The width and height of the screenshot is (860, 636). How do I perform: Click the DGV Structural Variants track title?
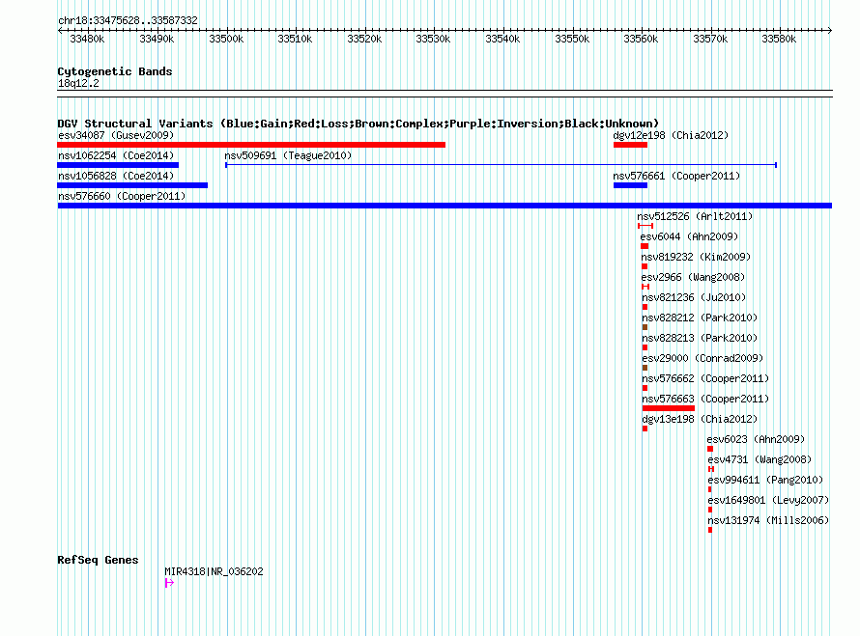point(358,124)
